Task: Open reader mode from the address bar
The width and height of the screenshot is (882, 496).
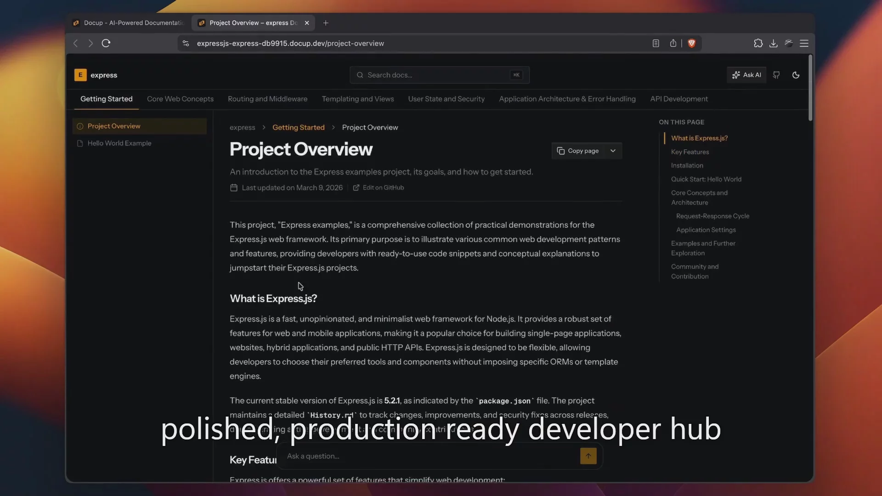Action: click(x=656, y=43)
